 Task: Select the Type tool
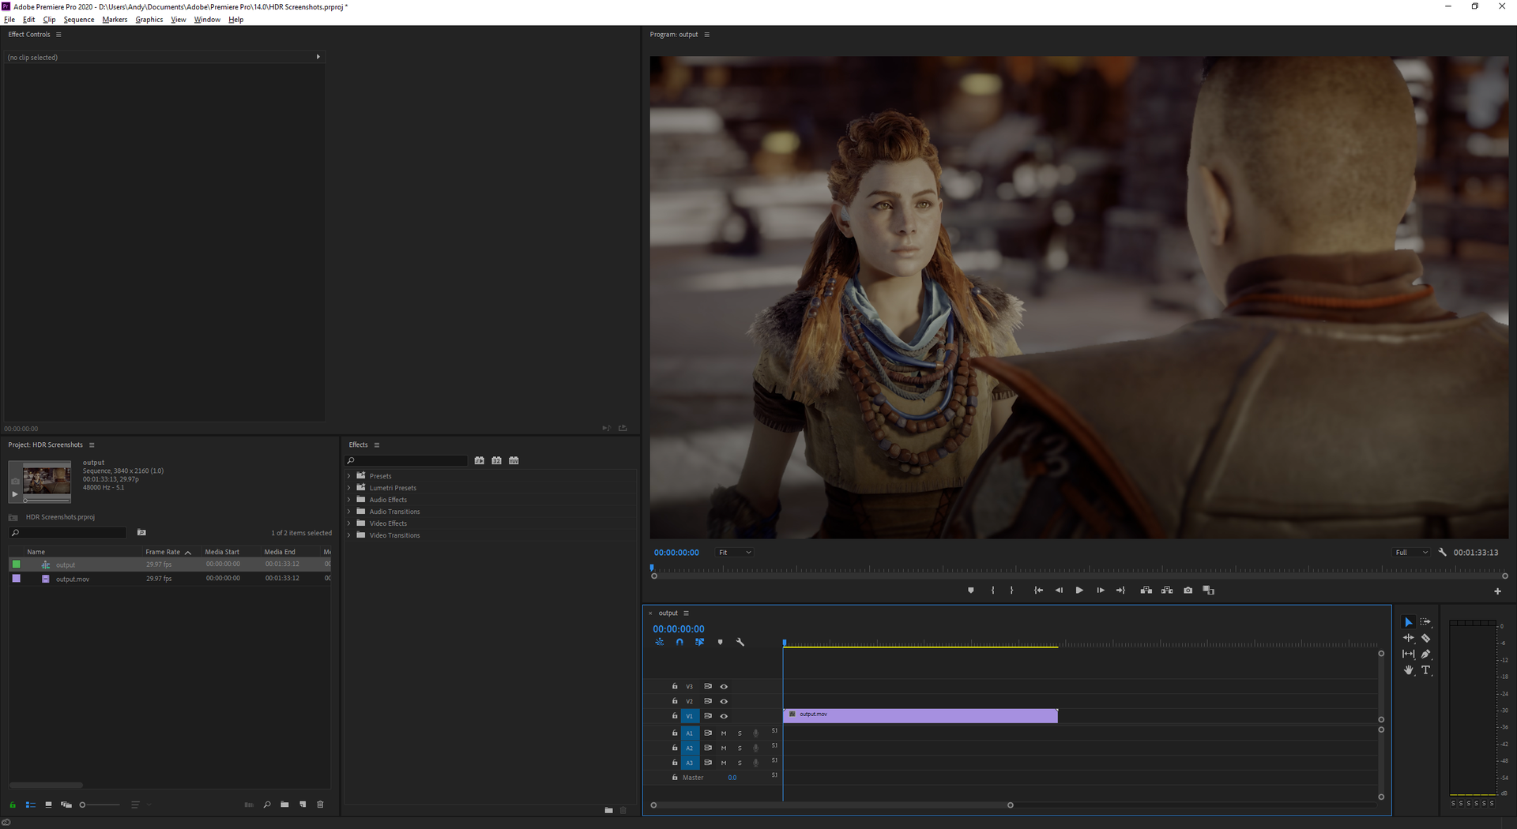[x=1425, y=670]
